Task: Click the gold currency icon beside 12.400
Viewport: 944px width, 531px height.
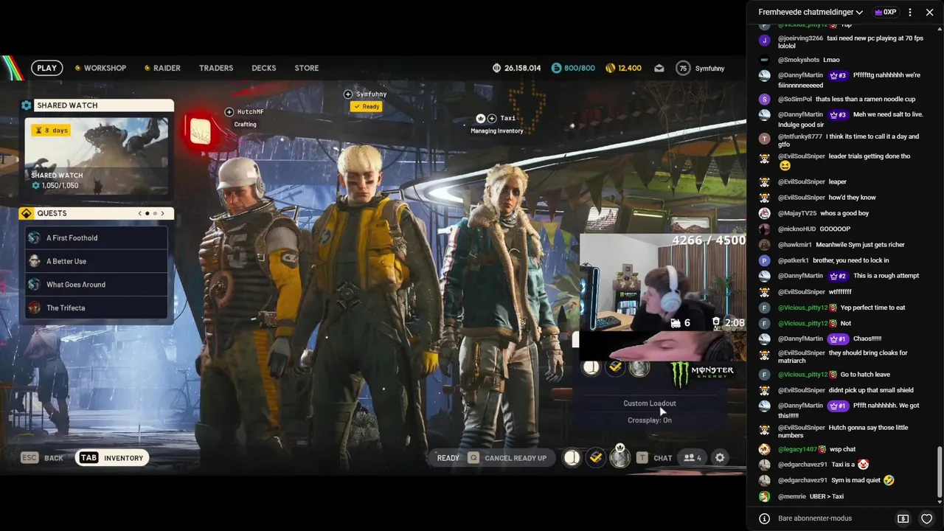Action: (x=610, y=68)
